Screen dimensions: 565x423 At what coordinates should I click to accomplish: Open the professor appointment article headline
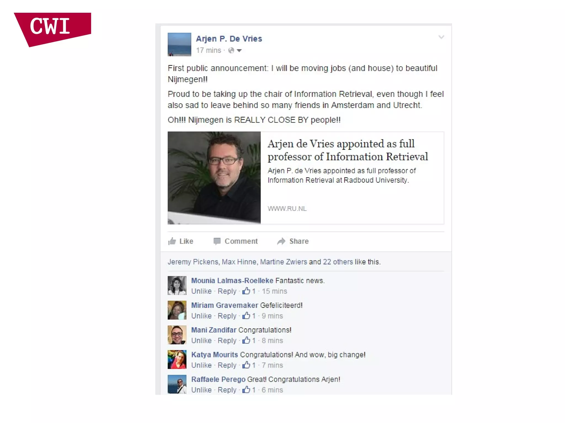(348, 150)
